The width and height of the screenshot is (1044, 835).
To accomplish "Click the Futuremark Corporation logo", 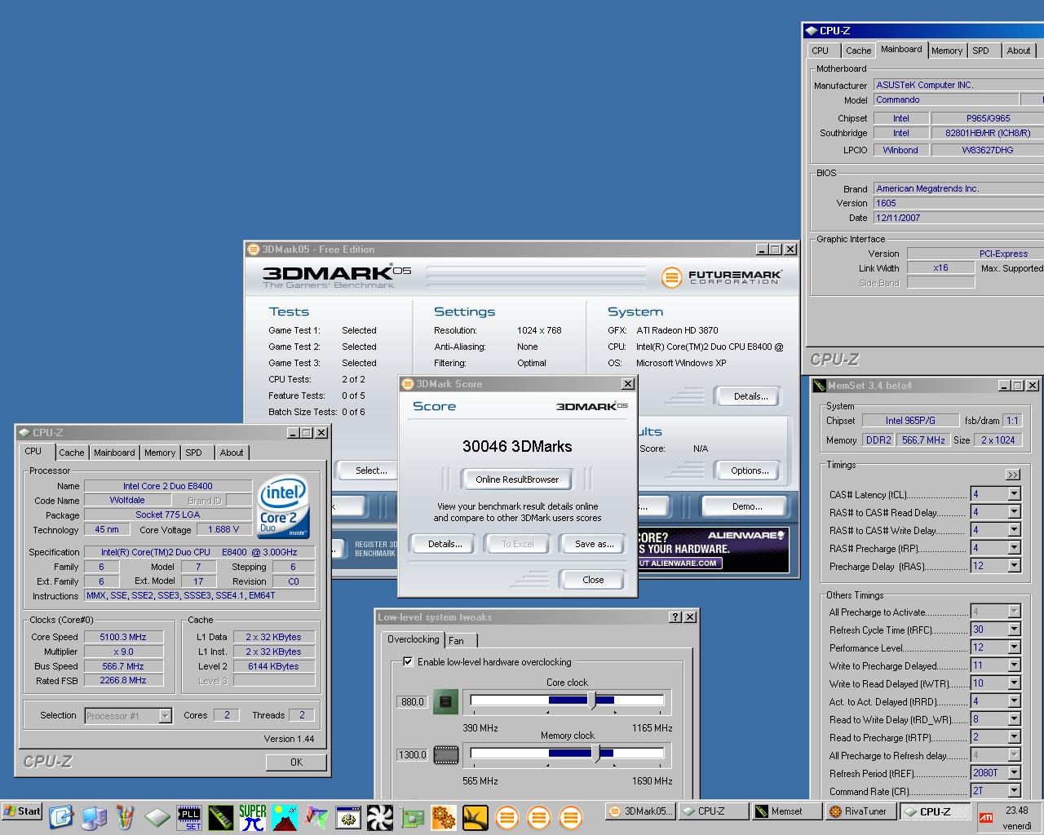I will click(722, 277).
